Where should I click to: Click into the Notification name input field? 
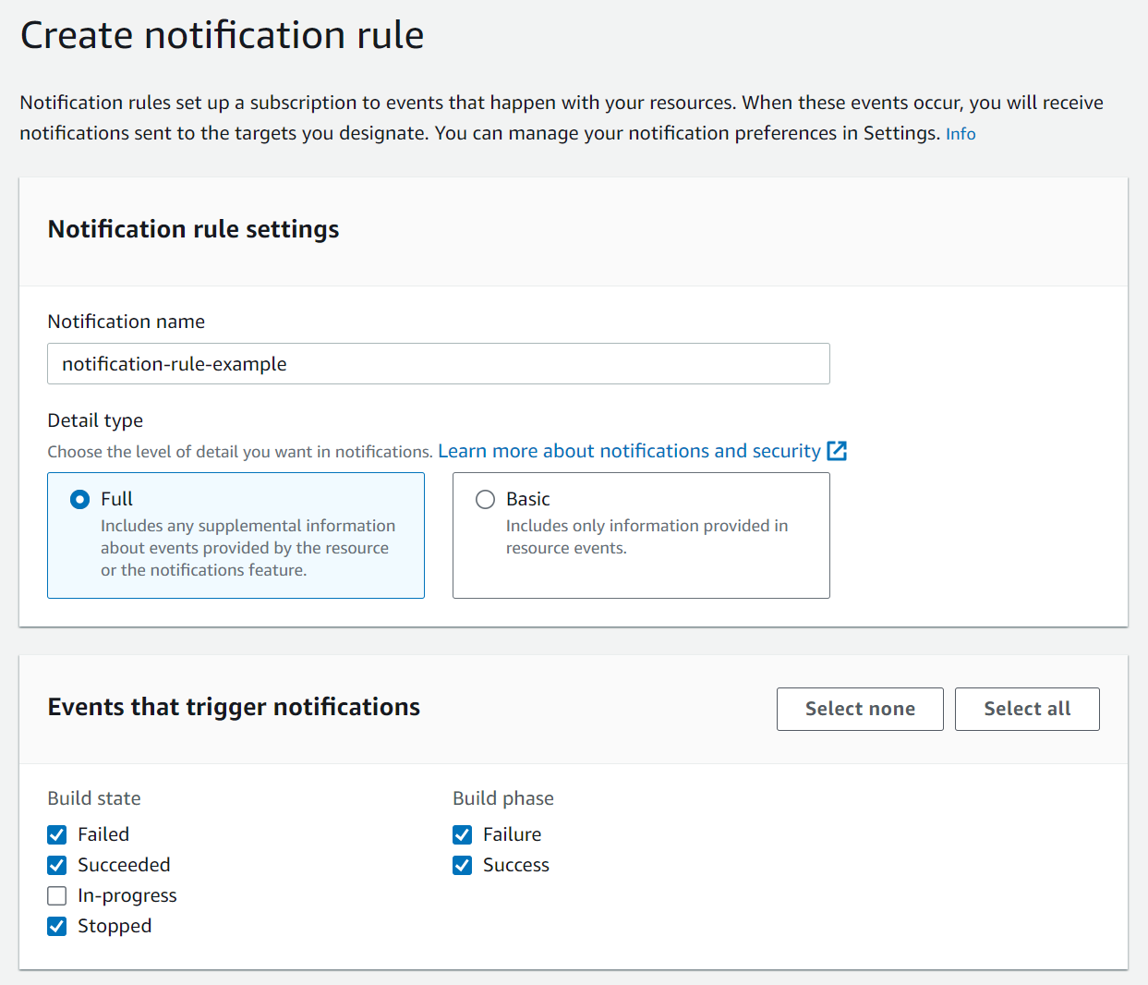coord(439,364)
